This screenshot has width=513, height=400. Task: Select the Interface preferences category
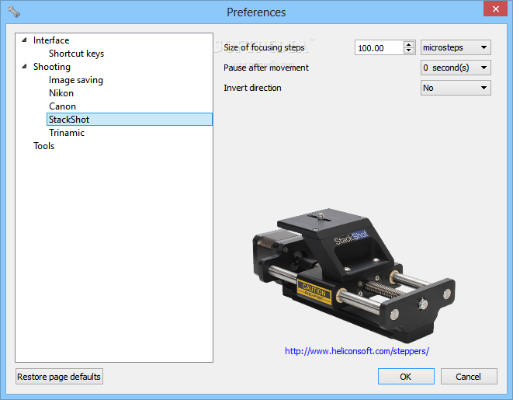(x=51, y=40)
